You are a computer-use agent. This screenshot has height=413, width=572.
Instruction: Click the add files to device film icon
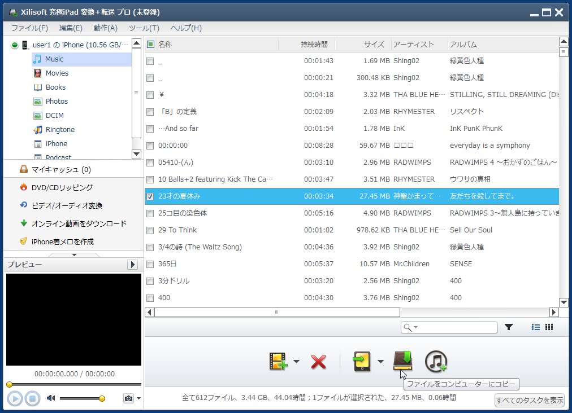click(278, 361)
